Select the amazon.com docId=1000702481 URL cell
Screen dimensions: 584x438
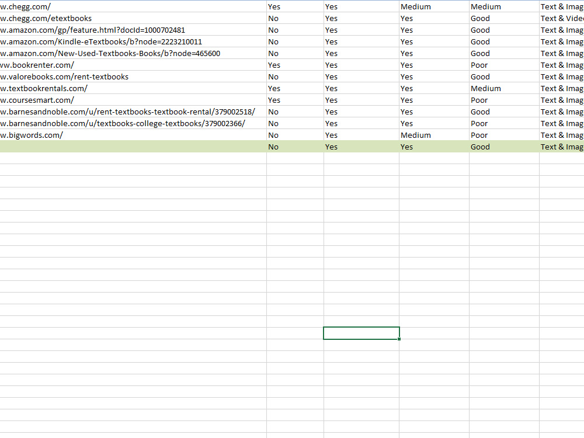(x=133, y=30)
